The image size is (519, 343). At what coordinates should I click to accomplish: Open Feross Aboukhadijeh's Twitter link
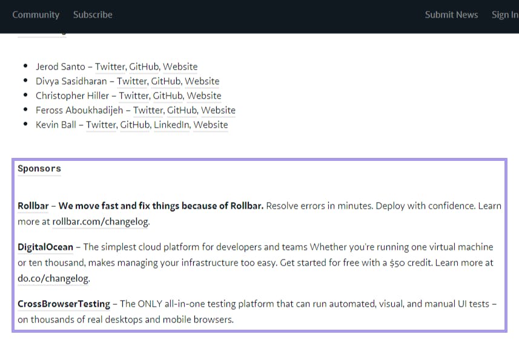pos(148,110)
